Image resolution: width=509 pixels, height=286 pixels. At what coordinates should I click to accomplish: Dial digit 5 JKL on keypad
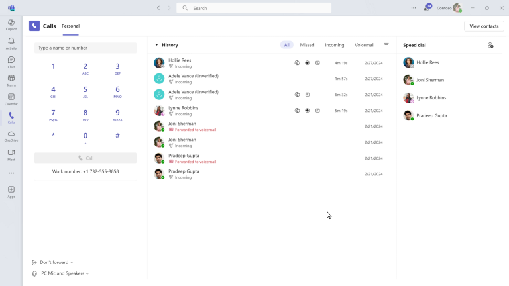tap(85, 91)
